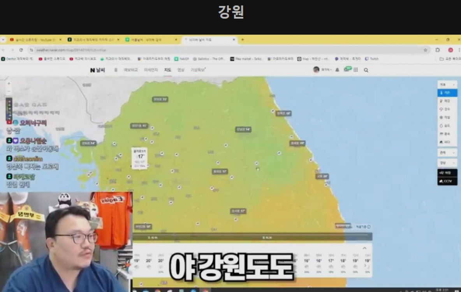This screenshot has width=461, height=292.
Task: Open the 기상특보 menu item
Action: [198, 70]
